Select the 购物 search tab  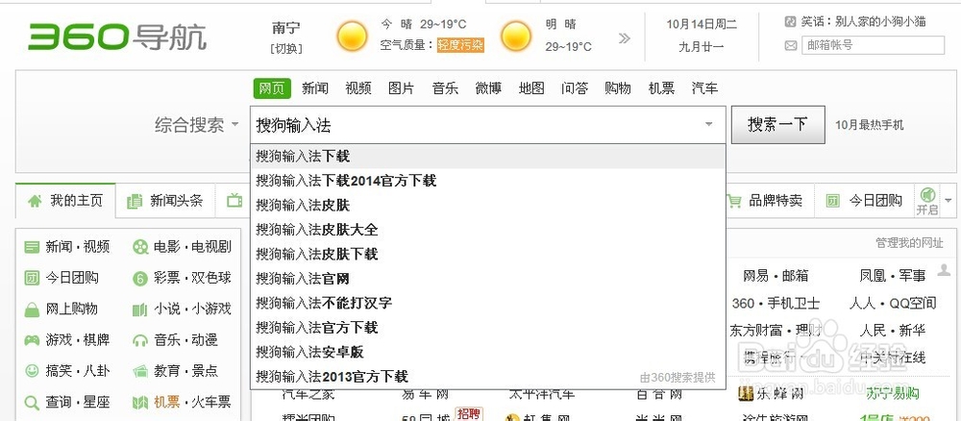click(x=618, y=88)
